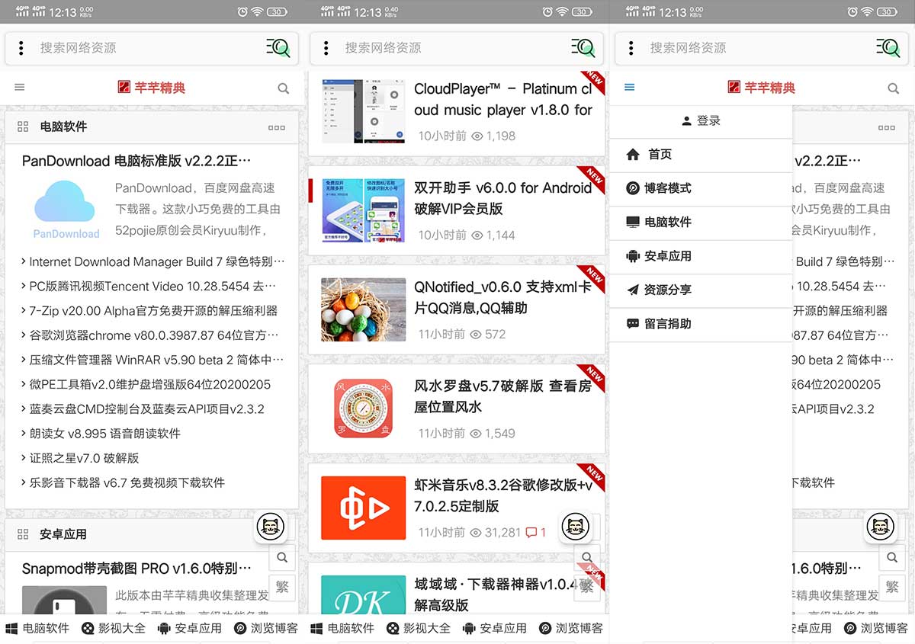Open three-dot menu in right screen
Image resolution: width=915 pixels, height=644 pixels.
point(631,48)
